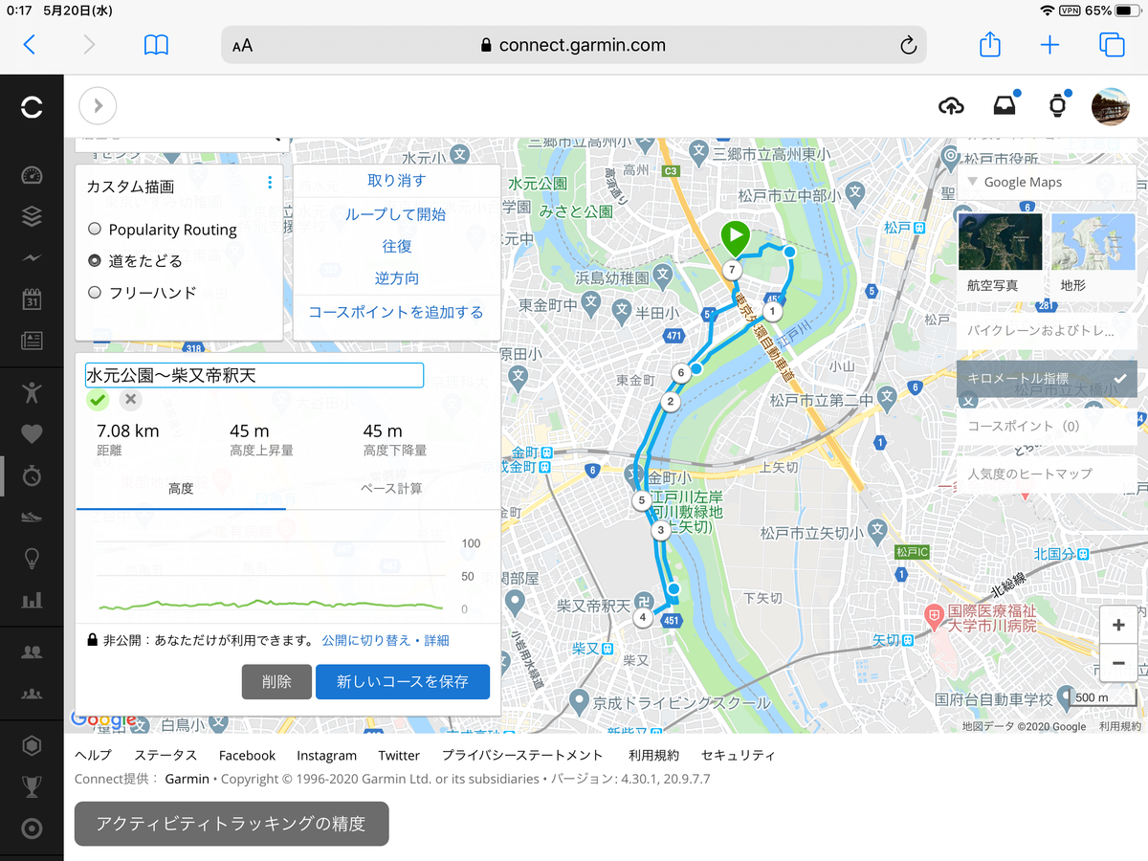The image size is (1148, 861).
Task: Toggle バイクレーンおよびトレイル layer
Action: (1047, 331)
